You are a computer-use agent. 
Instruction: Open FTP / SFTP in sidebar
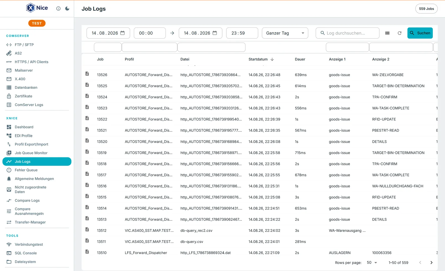pyautogui.click(x=37, y=45)
